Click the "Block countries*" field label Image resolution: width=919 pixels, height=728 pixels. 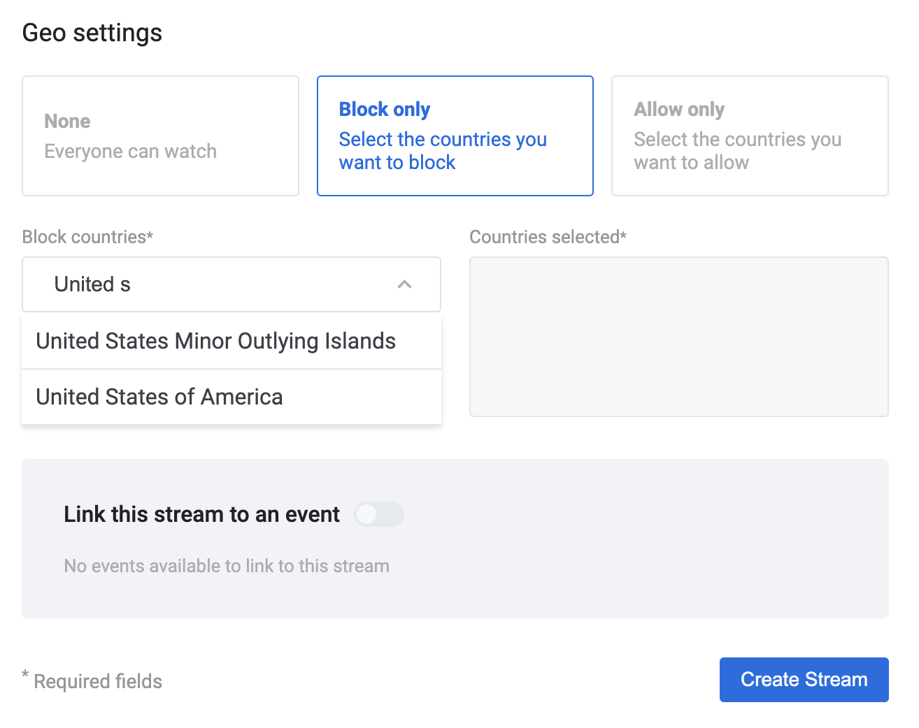coord(87,237)
